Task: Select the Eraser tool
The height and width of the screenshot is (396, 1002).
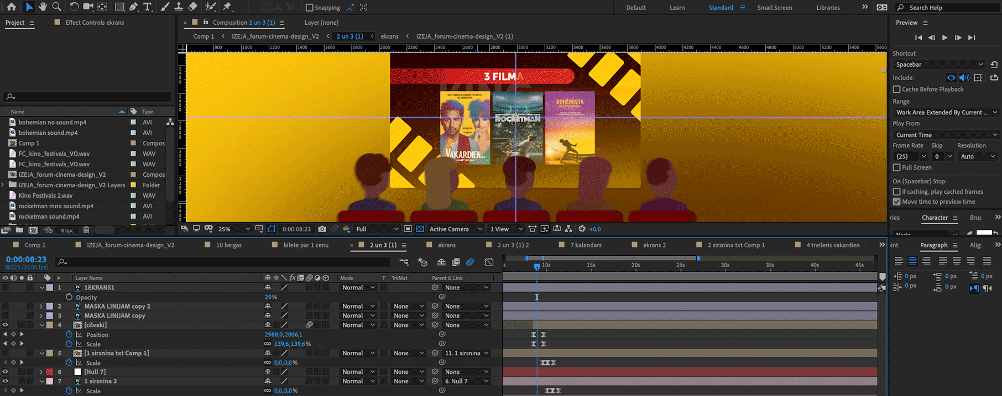Action: click(x=192, y=7)
